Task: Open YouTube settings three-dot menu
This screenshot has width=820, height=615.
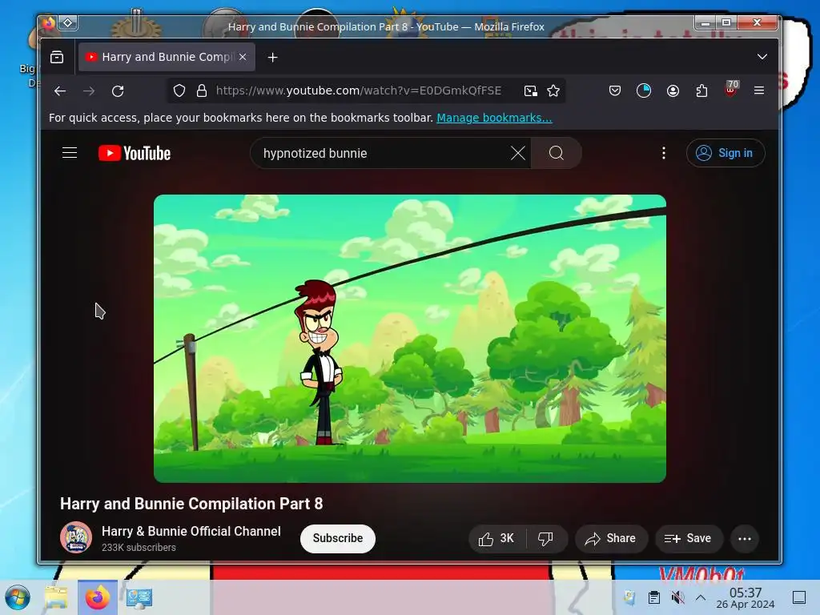Action: (664, 153)
